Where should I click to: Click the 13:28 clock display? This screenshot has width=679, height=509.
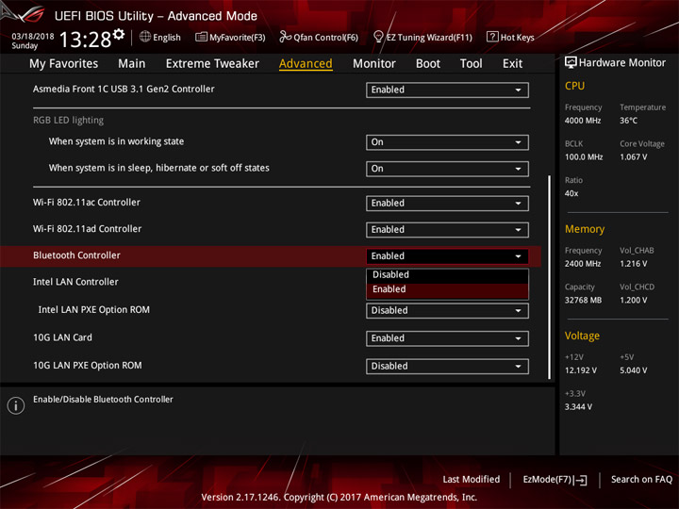[85, 40]
